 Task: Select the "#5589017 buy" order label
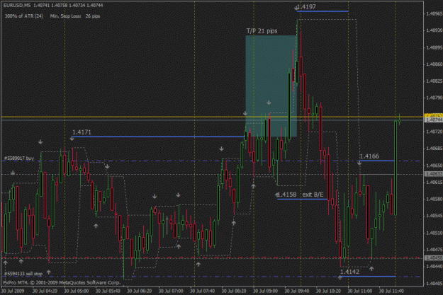(19, 158)
